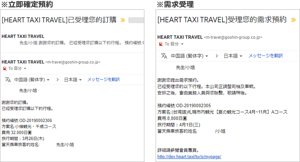Click the fee line '32,000日圓'
Screen dimensions: 300x162
pyautogui.click(x=16, y=132)
